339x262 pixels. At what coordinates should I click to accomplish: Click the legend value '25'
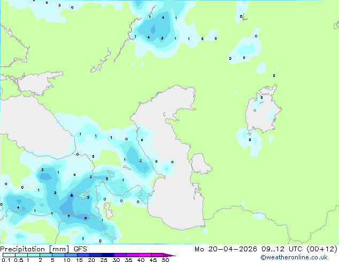point(104,260)
